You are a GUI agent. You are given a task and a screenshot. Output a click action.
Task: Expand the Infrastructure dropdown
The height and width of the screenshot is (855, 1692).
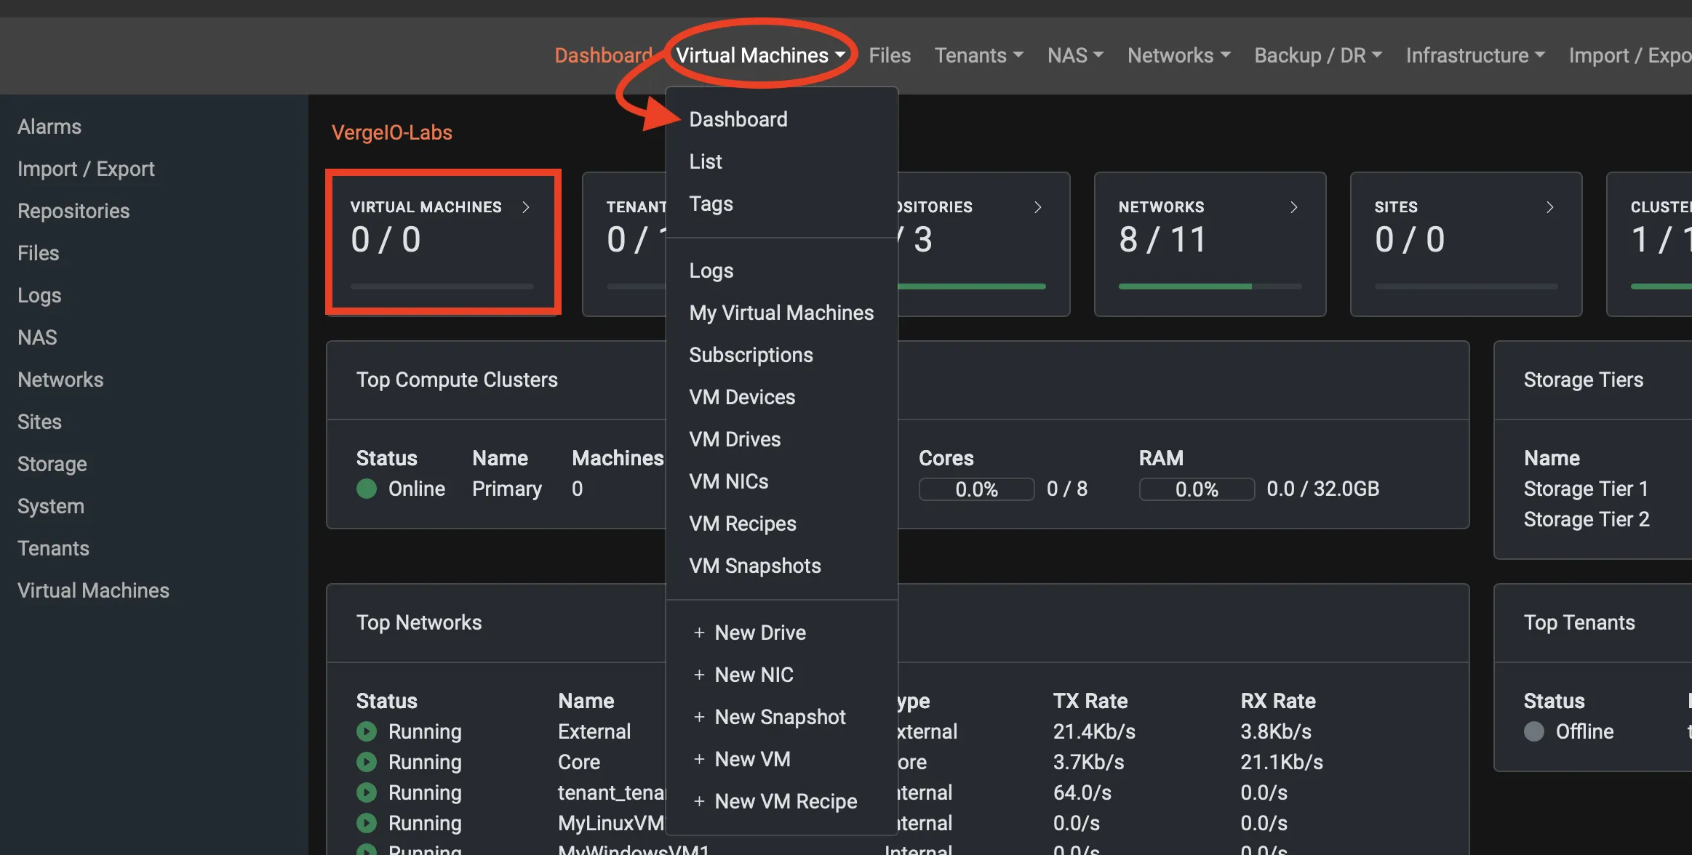1474,55
